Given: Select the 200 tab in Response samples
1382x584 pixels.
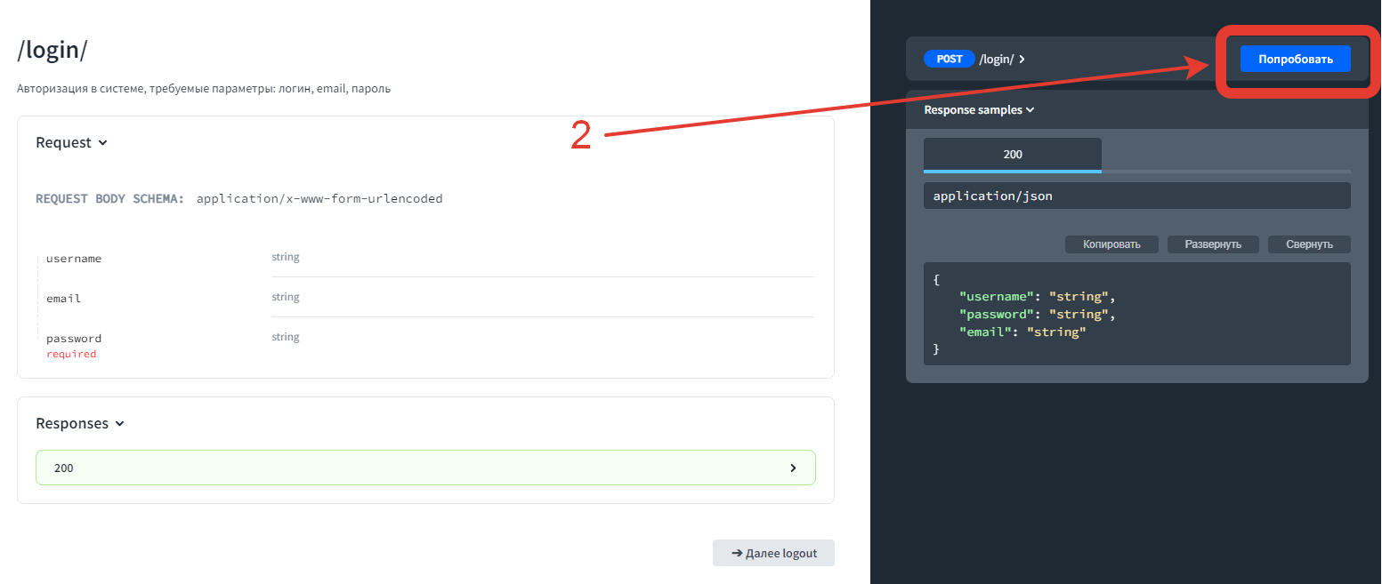Looking at the screenshot, I should point(1012,155).
